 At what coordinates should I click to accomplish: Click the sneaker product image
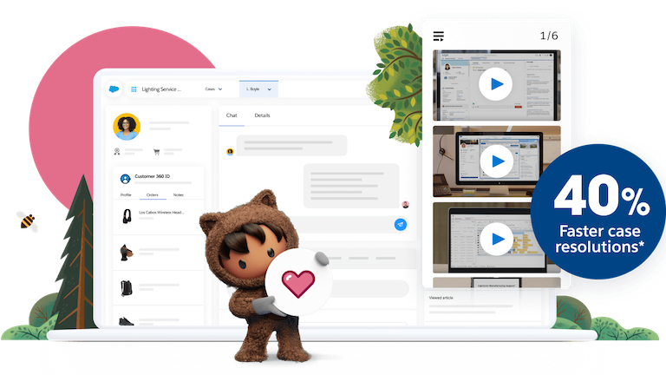(x=126, y=321)
